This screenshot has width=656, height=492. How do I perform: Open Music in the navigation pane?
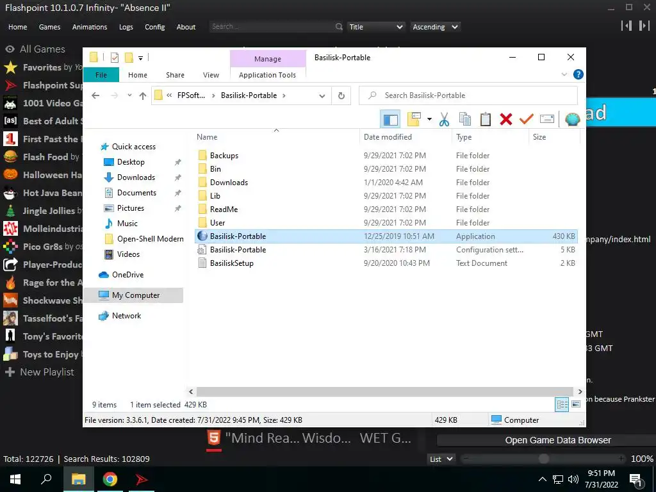pos(127,224)
